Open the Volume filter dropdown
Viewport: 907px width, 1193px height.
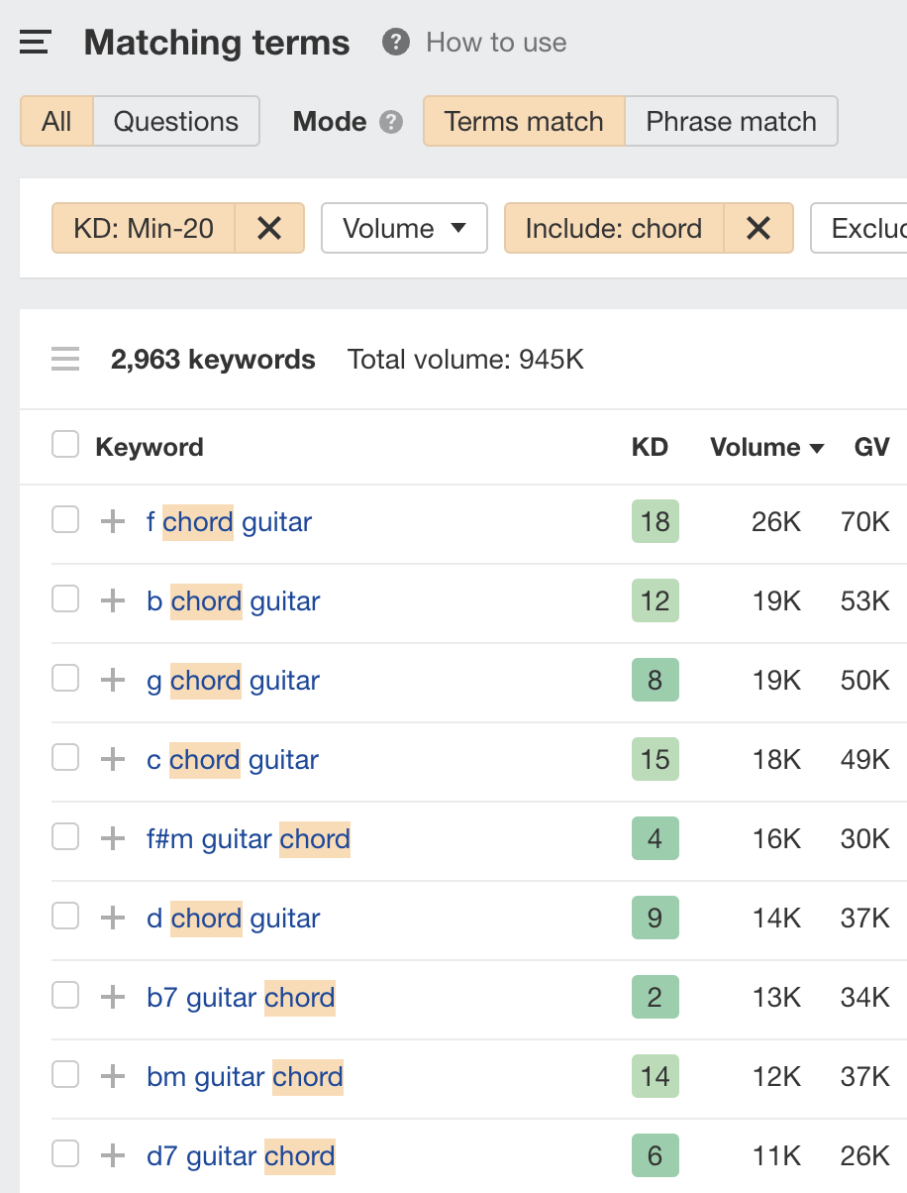pyautogui.click(x=404, y=228)
